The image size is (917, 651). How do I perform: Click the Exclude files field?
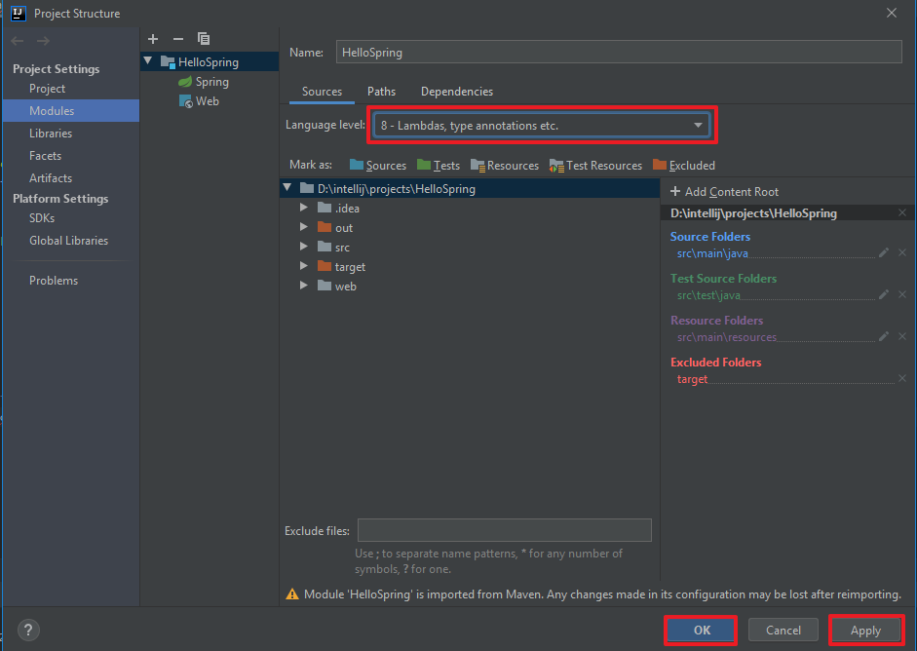pyautogui.click(x=504, y=530)
